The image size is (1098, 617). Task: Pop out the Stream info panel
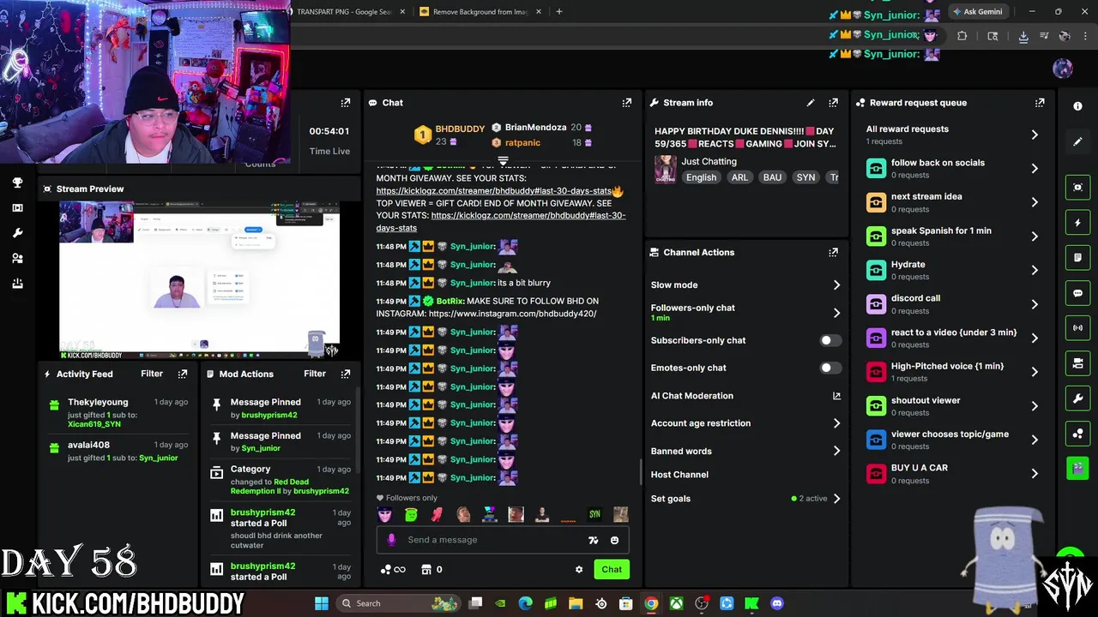click(833, 103)
